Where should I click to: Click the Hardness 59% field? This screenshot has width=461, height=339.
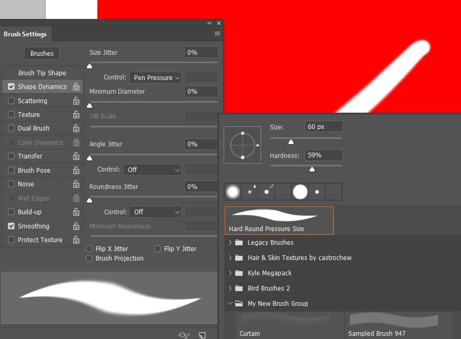click(x=324, y=155)
